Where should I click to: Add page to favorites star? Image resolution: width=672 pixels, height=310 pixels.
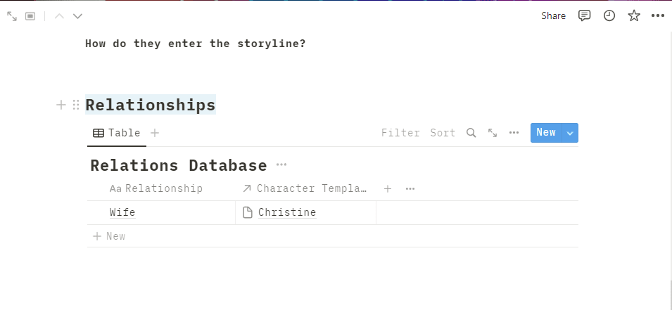(x=634, y=15)
